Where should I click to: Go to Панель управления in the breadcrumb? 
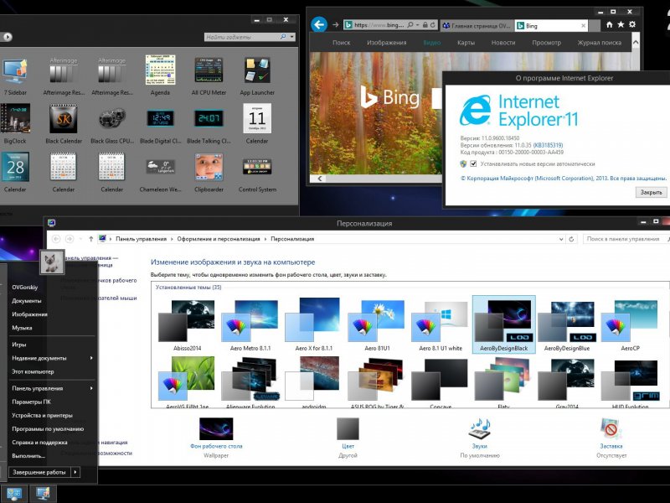[x=141, y=239]
